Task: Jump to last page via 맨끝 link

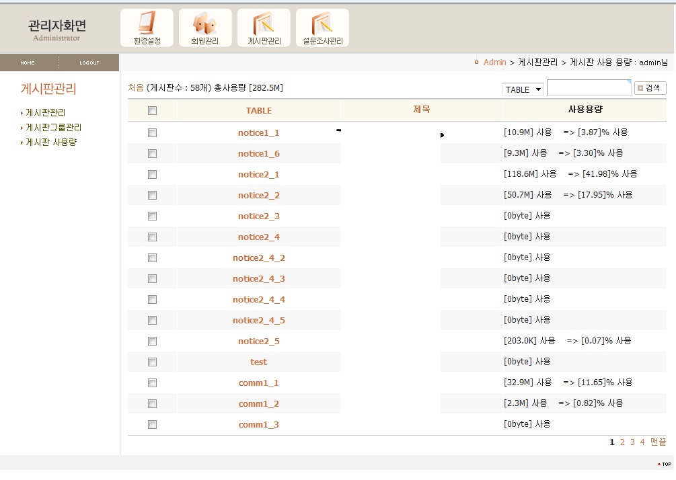Action: [658, 442]
